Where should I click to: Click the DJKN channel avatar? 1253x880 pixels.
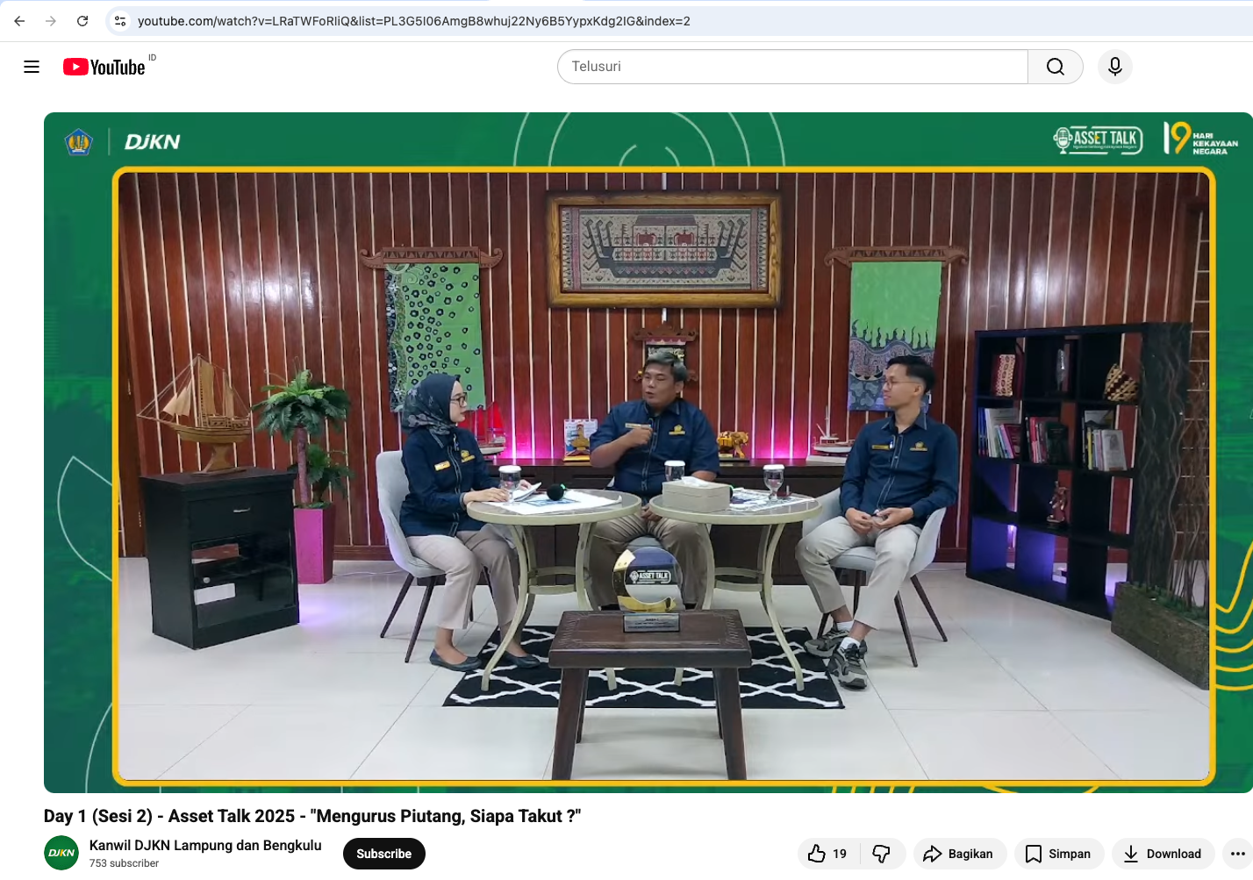61,853
